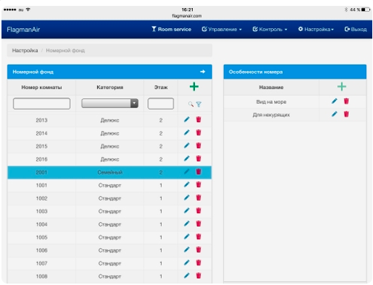
Task: Select 'Вид на море' feature name
Action: 271,102
